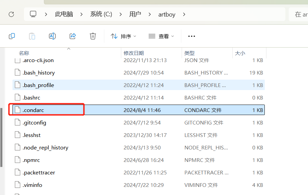308x195 pixels.
Task: Select the .condarc file
Action: coord(138,110)
